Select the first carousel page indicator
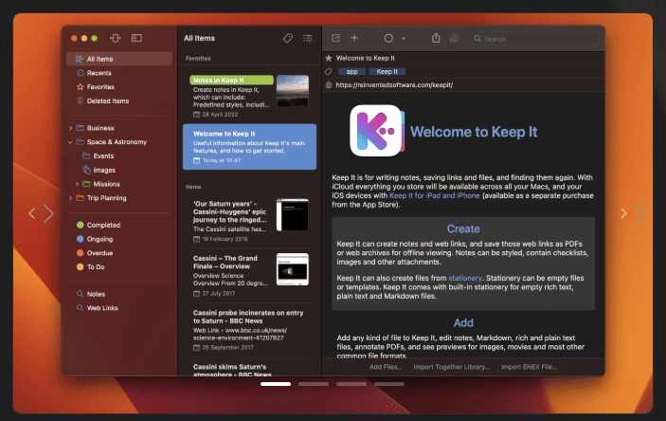Screen dimensions: 666x421 [276, 384]
